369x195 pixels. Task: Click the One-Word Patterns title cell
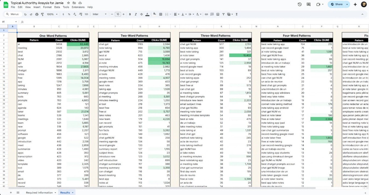point(53,36)
